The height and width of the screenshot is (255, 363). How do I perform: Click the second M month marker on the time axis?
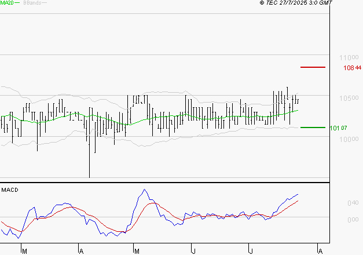(137, 251)
